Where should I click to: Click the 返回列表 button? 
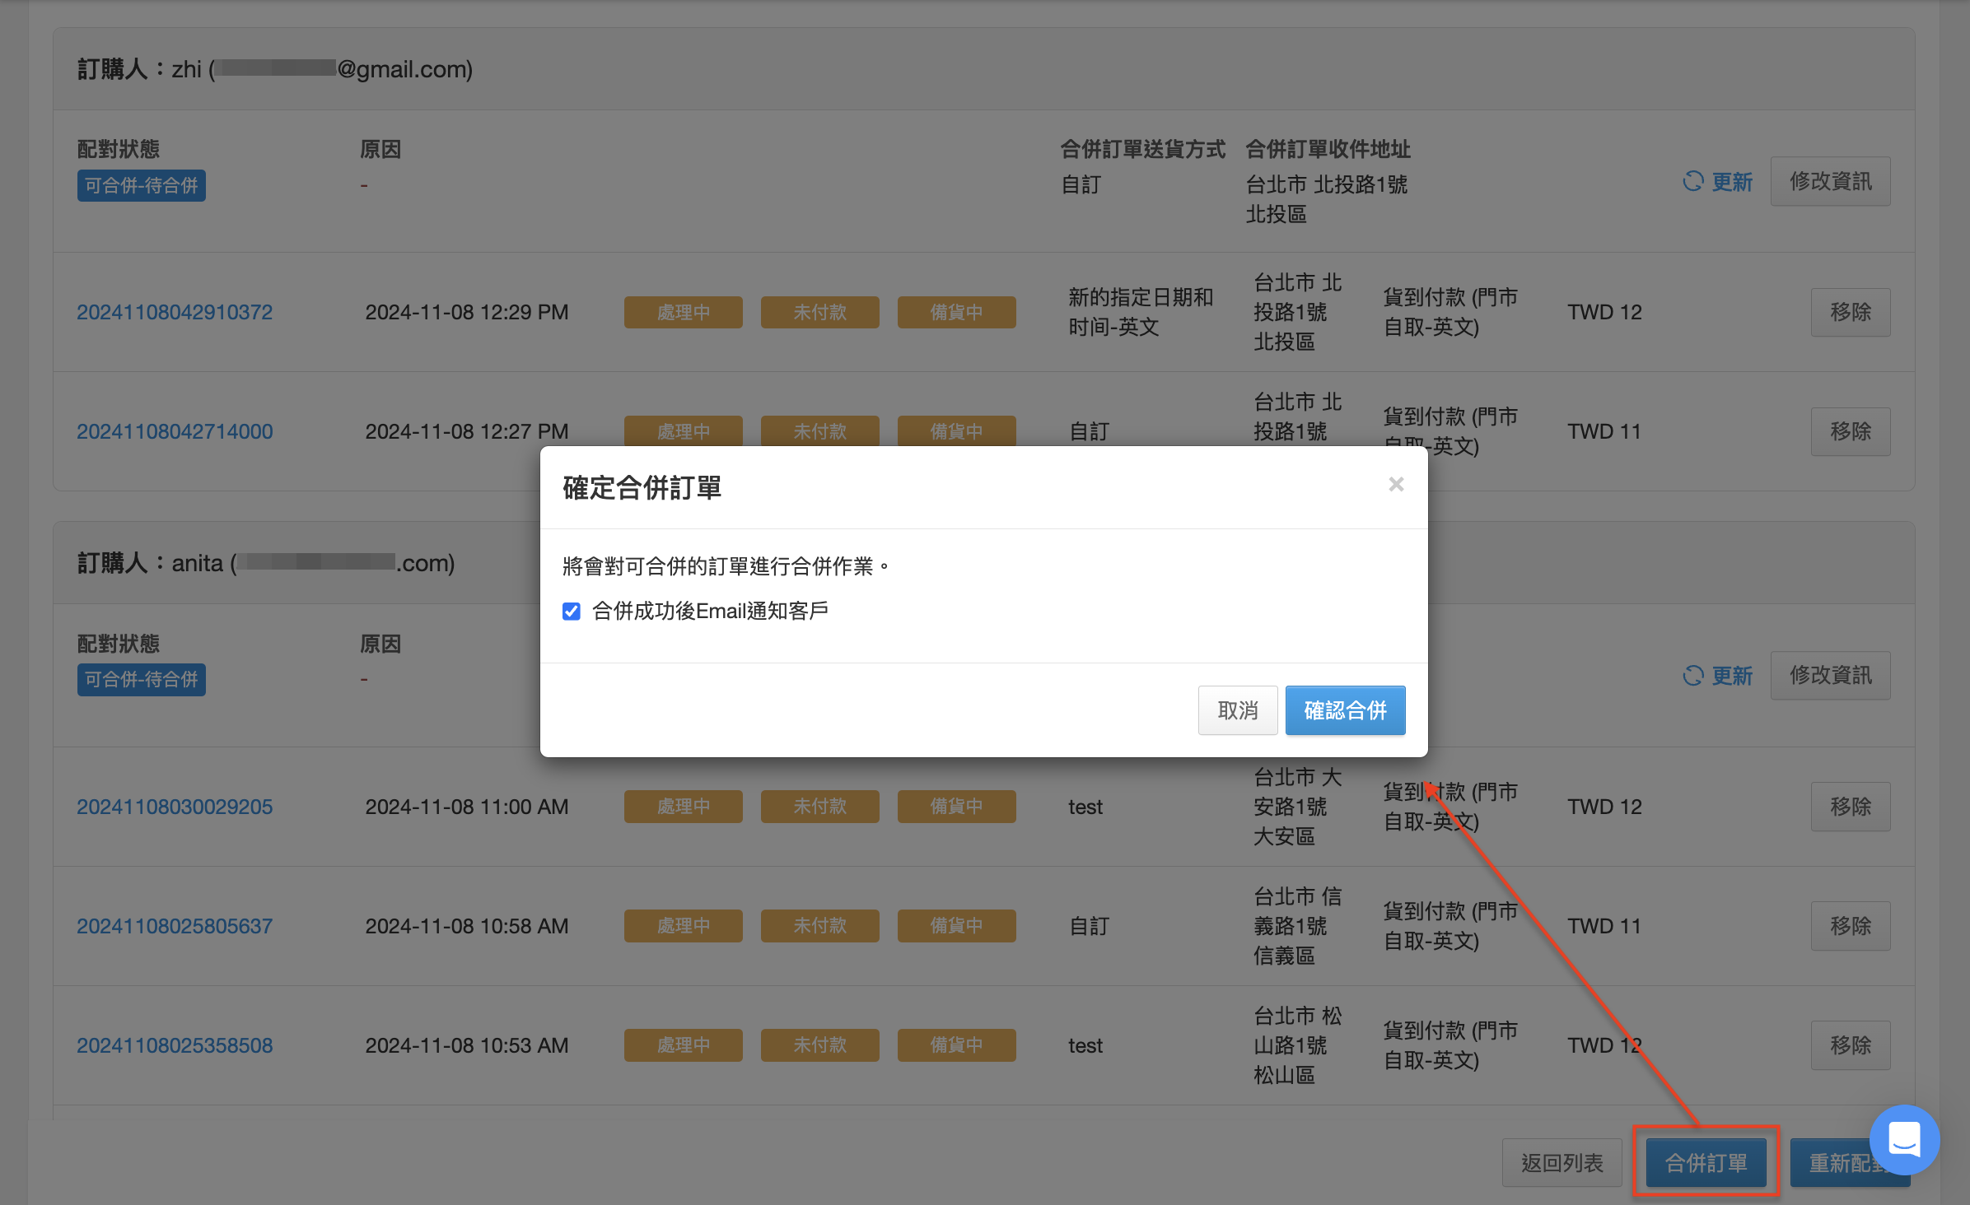click(1562, 1162)
